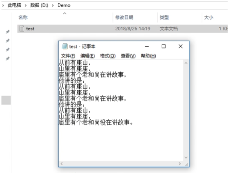
Task: Expand the chevron after 此电脑 breadcrumb
Action: 26,5
